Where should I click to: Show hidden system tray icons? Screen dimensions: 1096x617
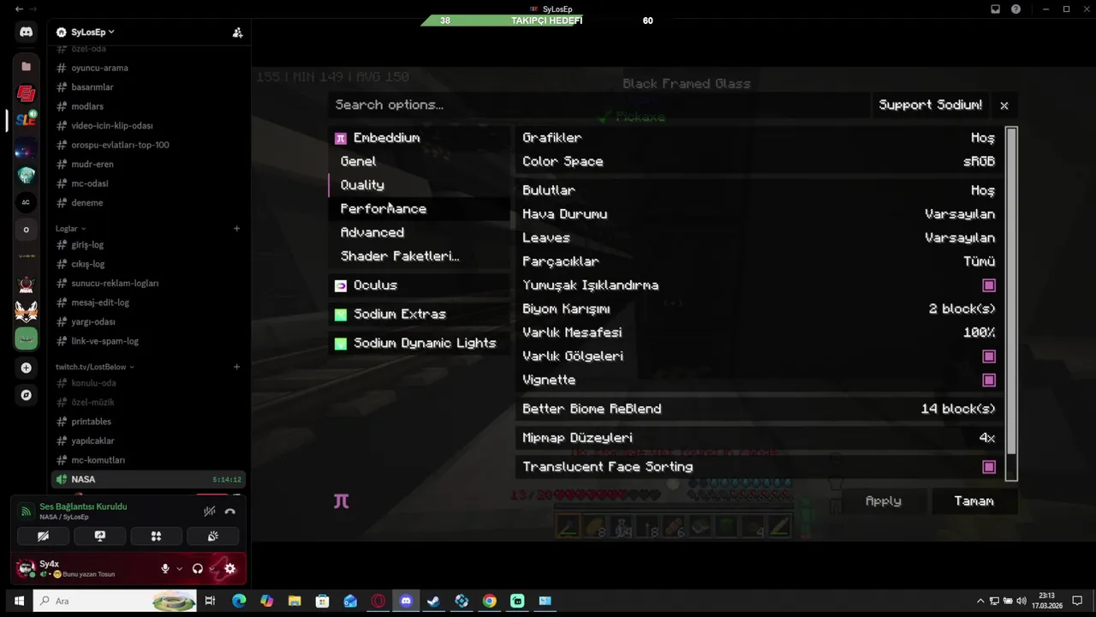click(980, 601)
